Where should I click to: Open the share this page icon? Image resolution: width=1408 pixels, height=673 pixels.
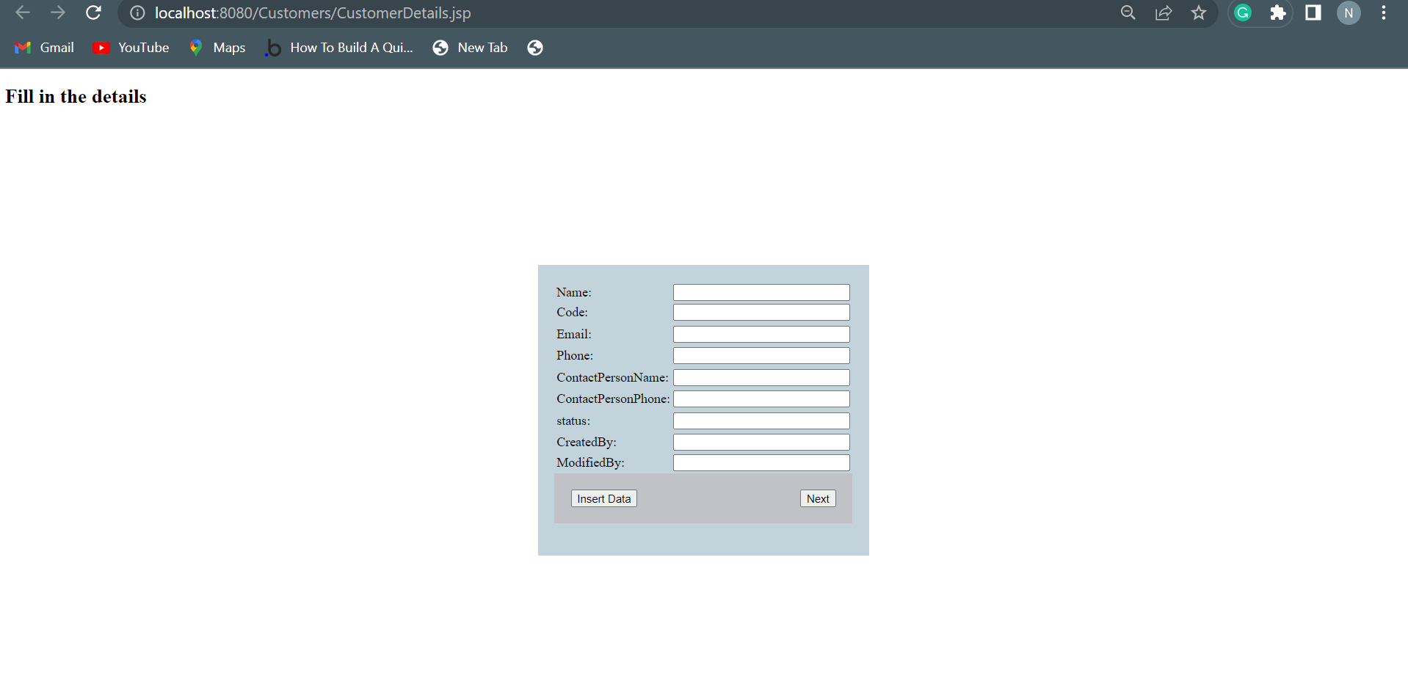click(x=1164, y=12)
